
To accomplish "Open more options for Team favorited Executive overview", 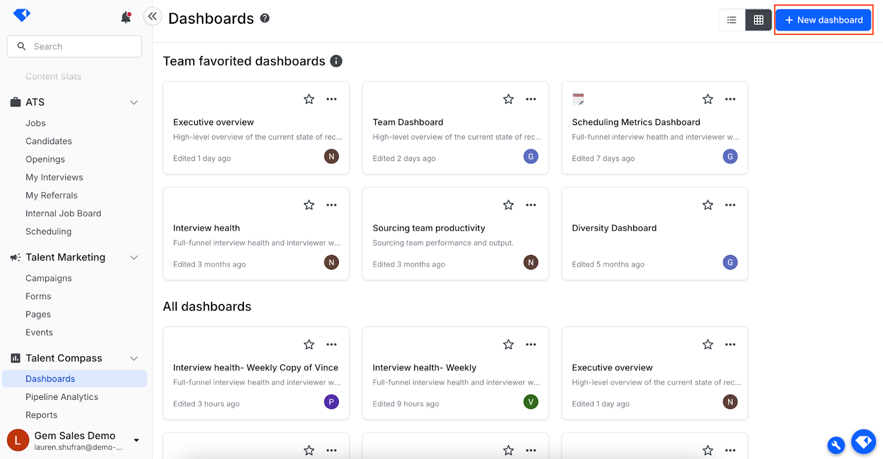I will coord(332,99).
